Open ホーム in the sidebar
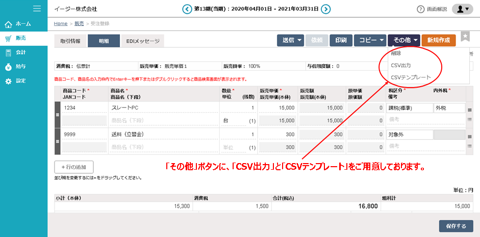Screen dimensions: 480x237 pyautogui.click(x=23, y=24)
